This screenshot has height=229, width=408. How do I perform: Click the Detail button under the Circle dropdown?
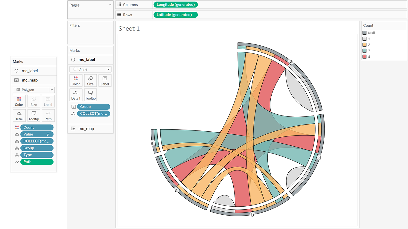pos(76,95)
